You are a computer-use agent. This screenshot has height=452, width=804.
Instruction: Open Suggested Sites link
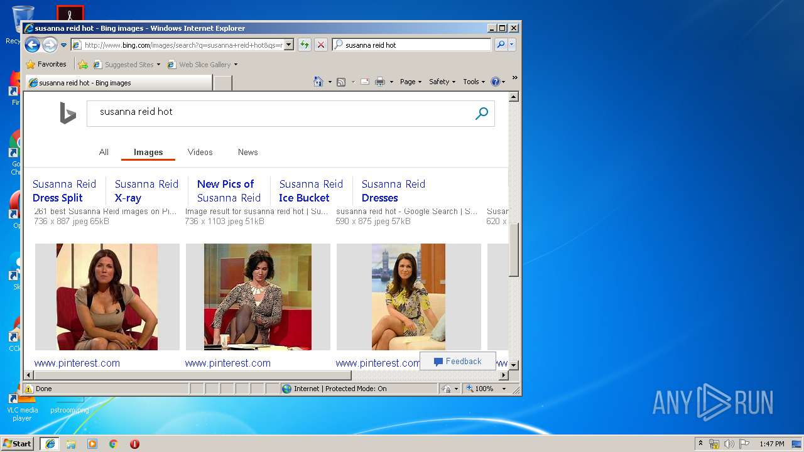click(126, 64)
